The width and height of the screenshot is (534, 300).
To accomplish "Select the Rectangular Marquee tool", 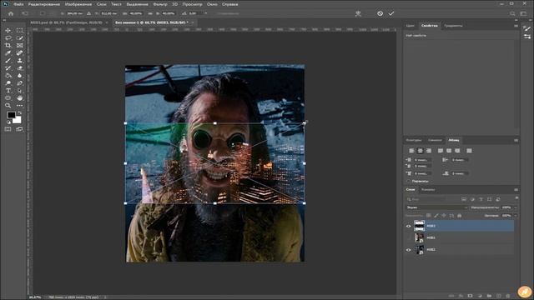I will tap(20, 31).
